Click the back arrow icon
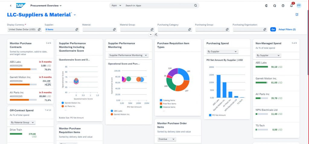This screenshot has width=309, height=144. click(x=11, y=6)
